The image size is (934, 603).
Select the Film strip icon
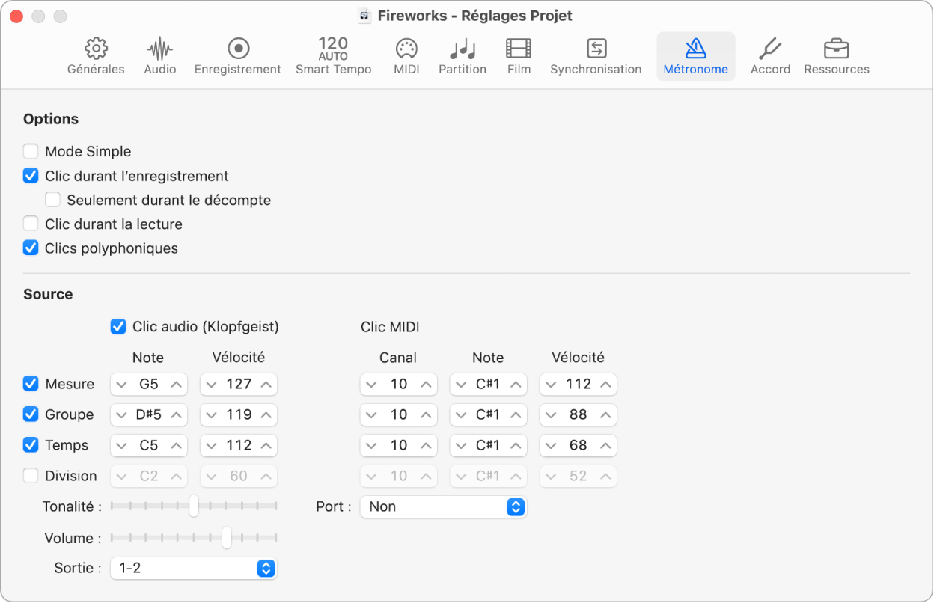coord(519,49)
